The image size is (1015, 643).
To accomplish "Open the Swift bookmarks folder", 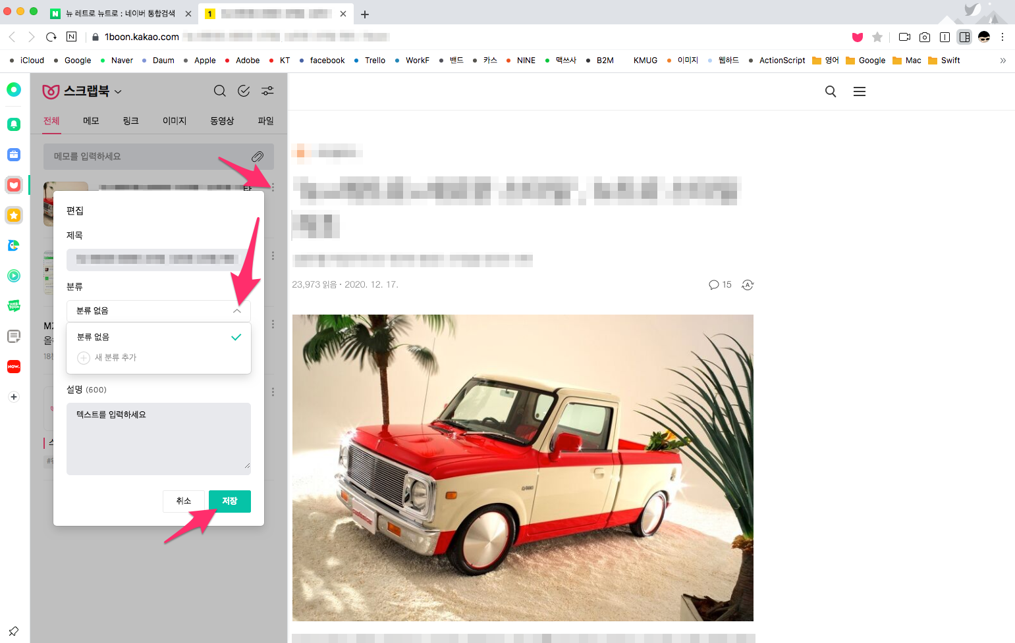I will (x=944, y=60).
